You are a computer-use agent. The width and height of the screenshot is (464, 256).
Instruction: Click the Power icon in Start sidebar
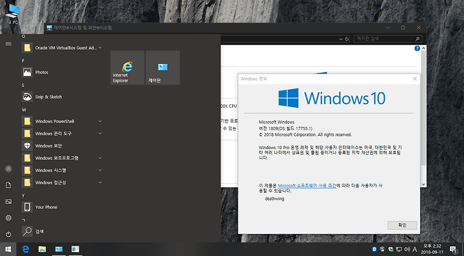coord(8,235)
